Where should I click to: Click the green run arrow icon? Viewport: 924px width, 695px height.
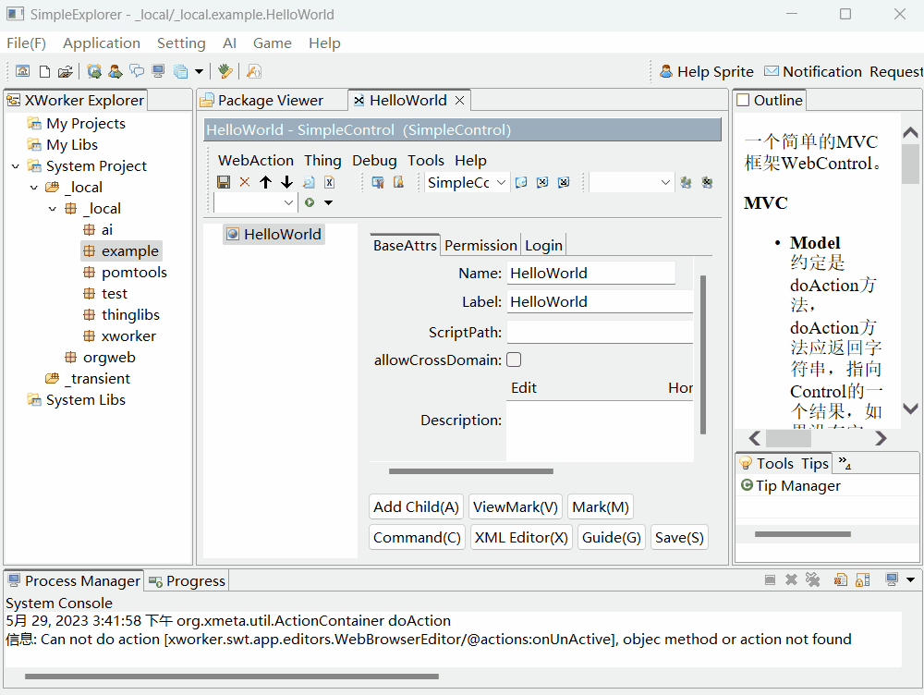click(310, 202)
